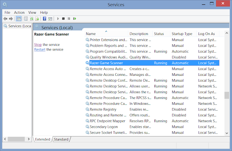Switch to the Standard tab
Viewport: 232px width, 151px height.
tap(61, 139)
